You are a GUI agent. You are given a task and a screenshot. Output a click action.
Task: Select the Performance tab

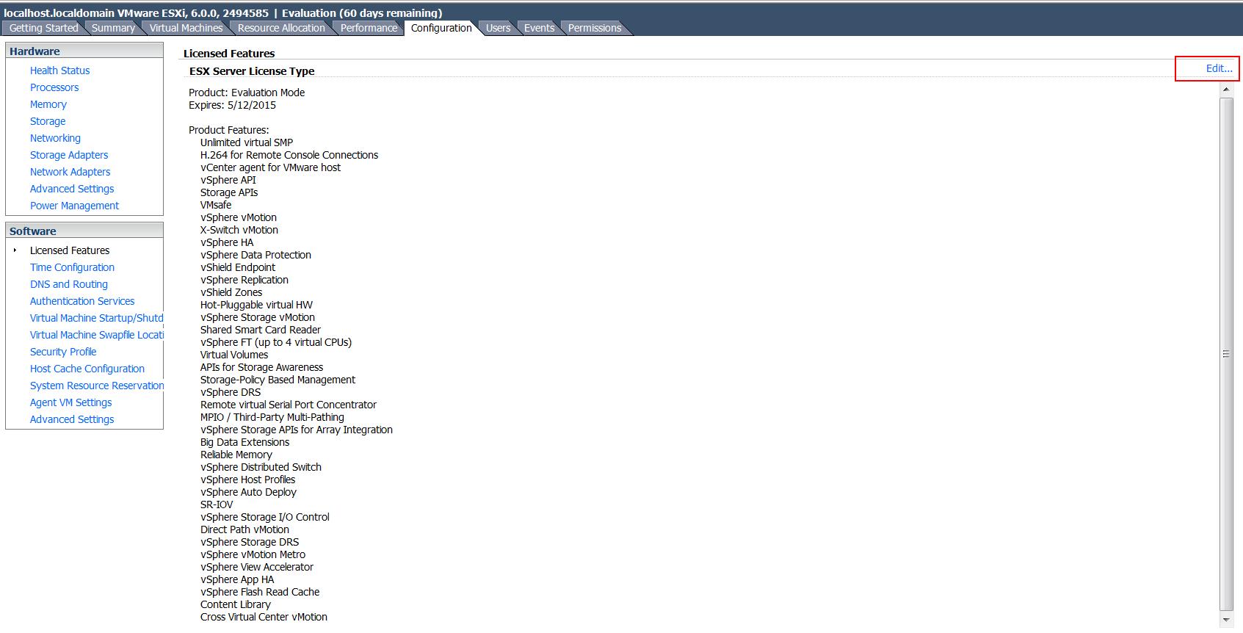coord(369,28)
